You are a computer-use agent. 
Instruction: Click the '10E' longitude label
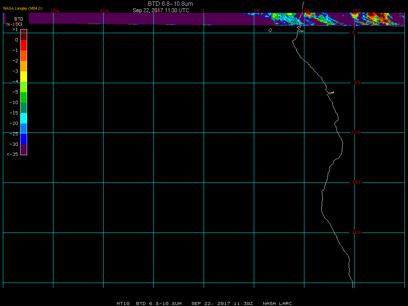306,11
